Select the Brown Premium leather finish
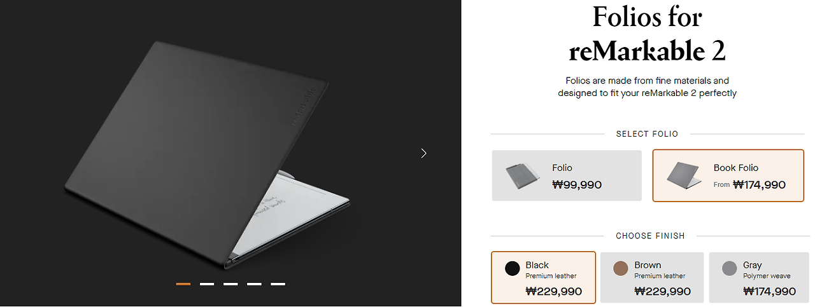The width and height of the screenshot is (815, 307). [x=652, y=278]
